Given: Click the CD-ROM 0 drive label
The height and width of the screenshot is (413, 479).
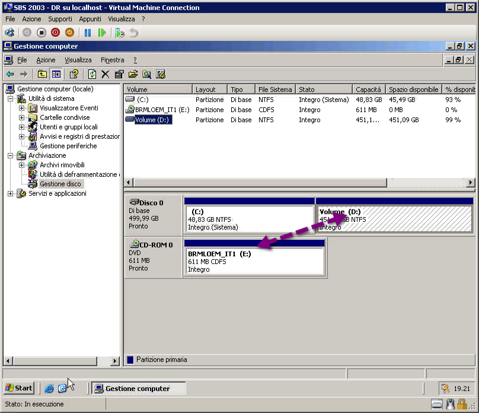Looking at the screenshot, I should point(153,256).
